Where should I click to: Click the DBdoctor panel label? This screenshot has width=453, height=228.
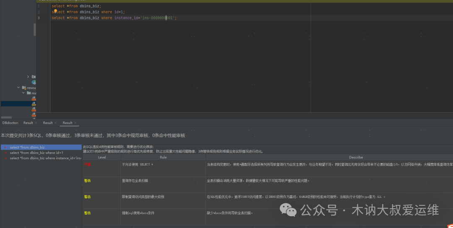pos(10,123)
